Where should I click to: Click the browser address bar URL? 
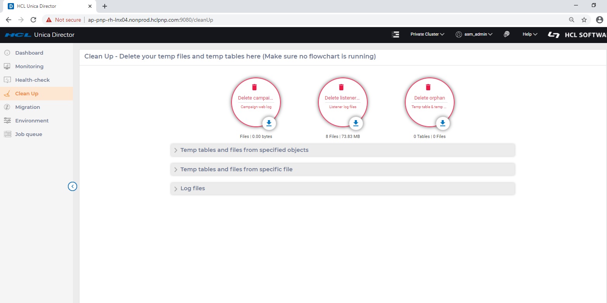pos(150,20)
